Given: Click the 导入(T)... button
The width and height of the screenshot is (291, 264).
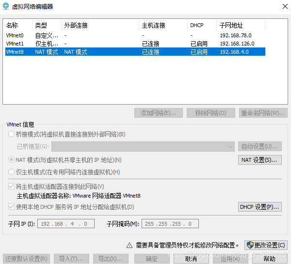Looking at the screenshot, I should click(x=71, y=259).
